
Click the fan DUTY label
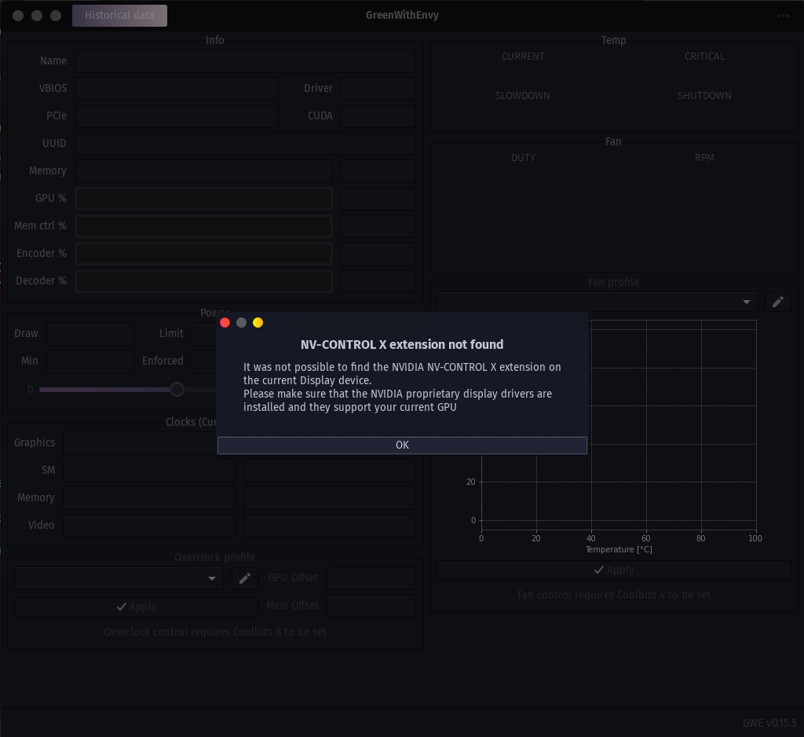point(523,158)
